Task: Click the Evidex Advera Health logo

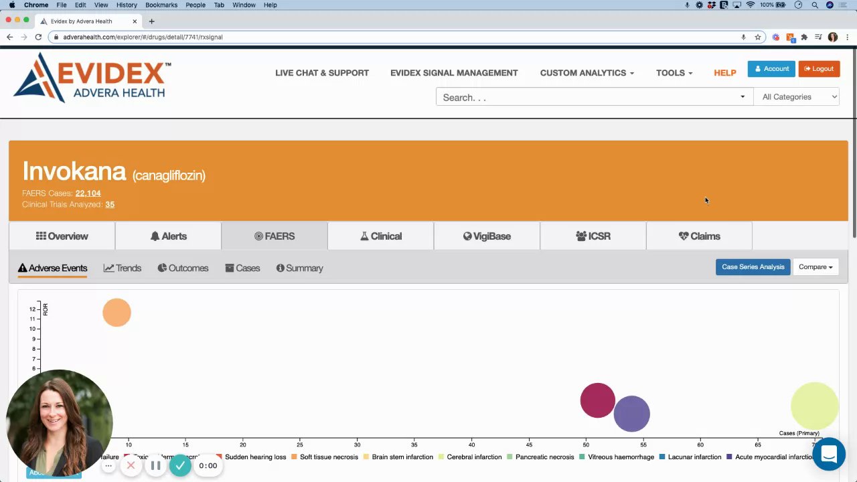Action: [92, 77]
